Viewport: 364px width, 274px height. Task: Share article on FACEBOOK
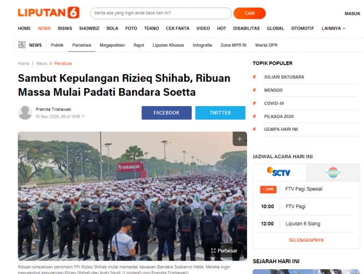pos(166,113)
